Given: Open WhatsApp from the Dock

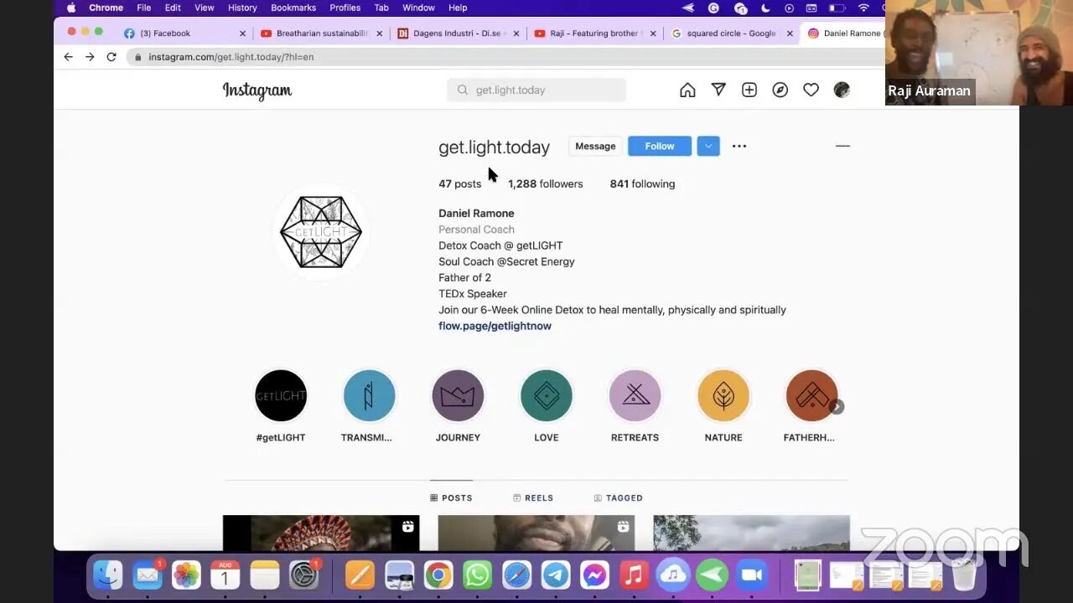Looking at the screenshot, I should [477, 575].
